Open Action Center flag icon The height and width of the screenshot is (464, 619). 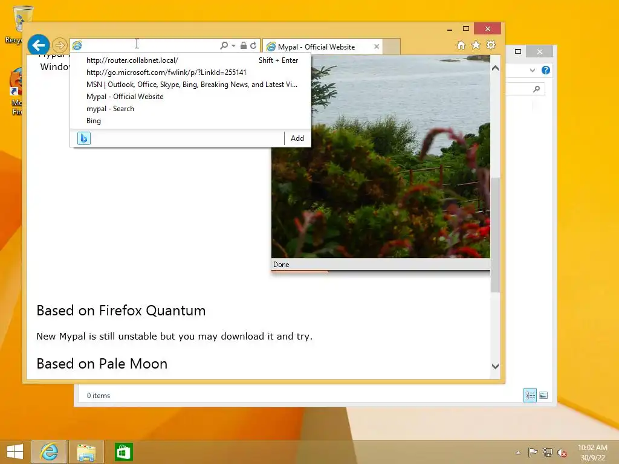533,452
